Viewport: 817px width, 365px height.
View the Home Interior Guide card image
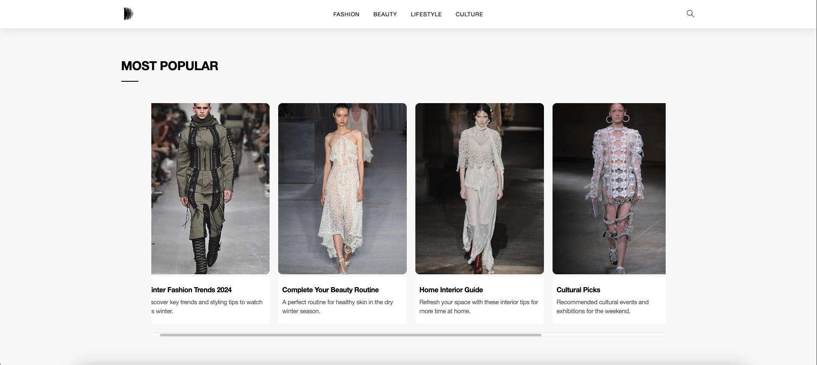pos(479,188)
